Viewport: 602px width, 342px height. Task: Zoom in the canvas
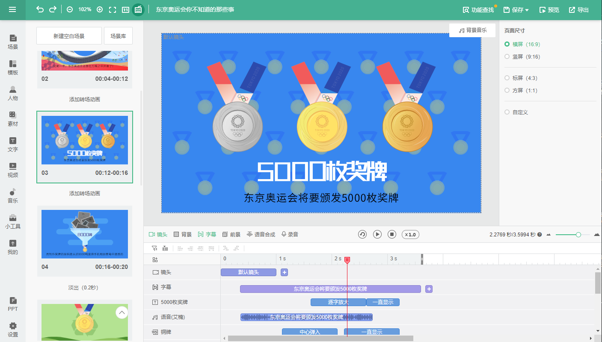click(100, 9)
